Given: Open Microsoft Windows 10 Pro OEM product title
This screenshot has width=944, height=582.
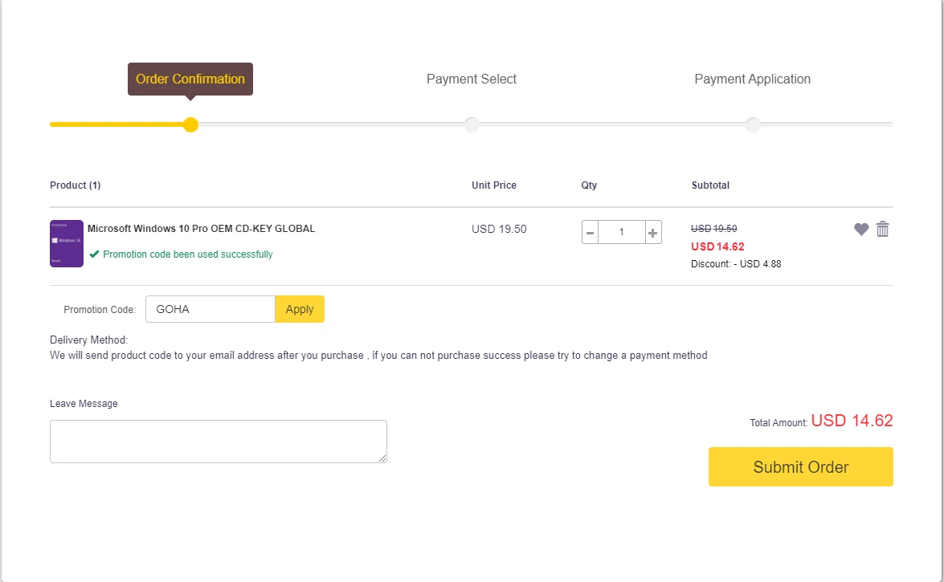Looking at the screenshot, I should point(201,229).
